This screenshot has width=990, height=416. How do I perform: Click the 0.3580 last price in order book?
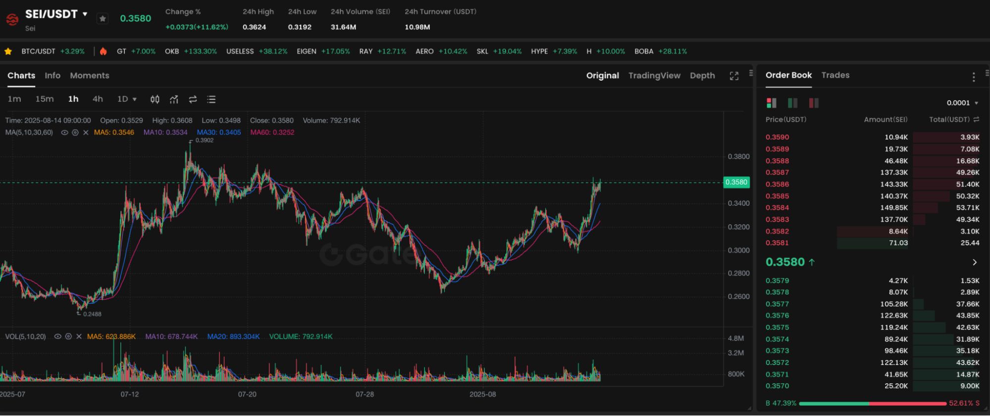(x=785, y=262)
